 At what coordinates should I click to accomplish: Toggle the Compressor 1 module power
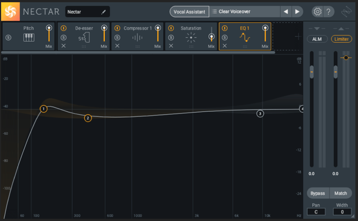click(117, 28)
